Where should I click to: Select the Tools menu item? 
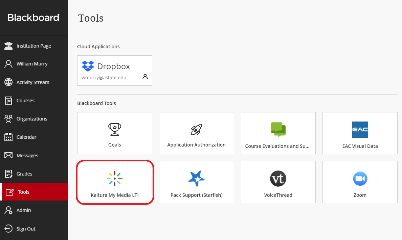(35, 192)
